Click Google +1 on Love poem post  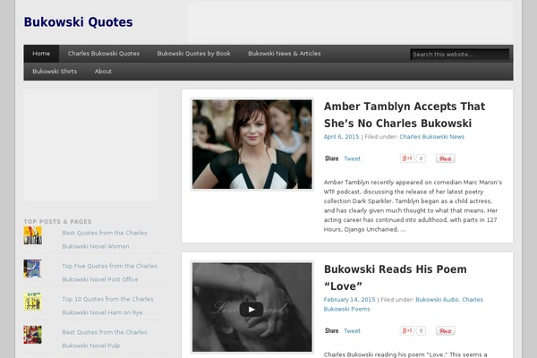tap(407, 331)
